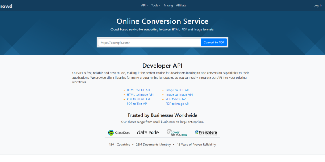Click the Log in link
The width and height of the screenshot is (325, 162).
tap(318, 6)
